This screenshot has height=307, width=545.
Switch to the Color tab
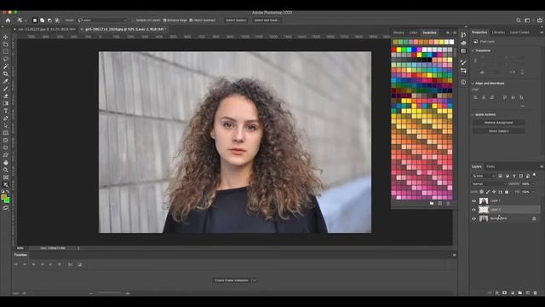click(x=413, y=32)
